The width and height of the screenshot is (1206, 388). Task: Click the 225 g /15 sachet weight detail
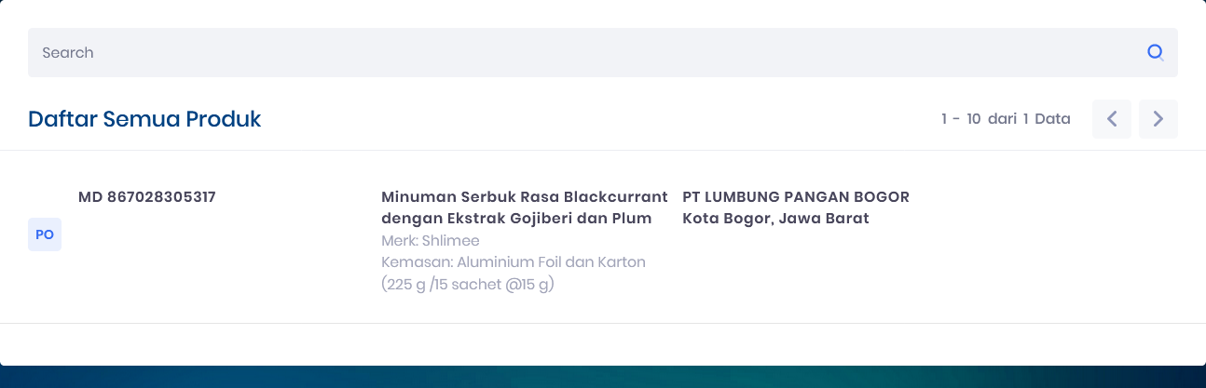tap(468, 284)
